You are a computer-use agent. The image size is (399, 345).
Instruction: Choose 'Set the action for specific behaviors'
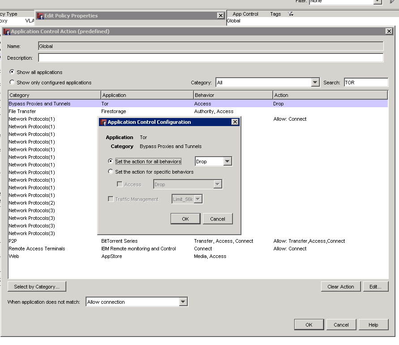(111, 172)
